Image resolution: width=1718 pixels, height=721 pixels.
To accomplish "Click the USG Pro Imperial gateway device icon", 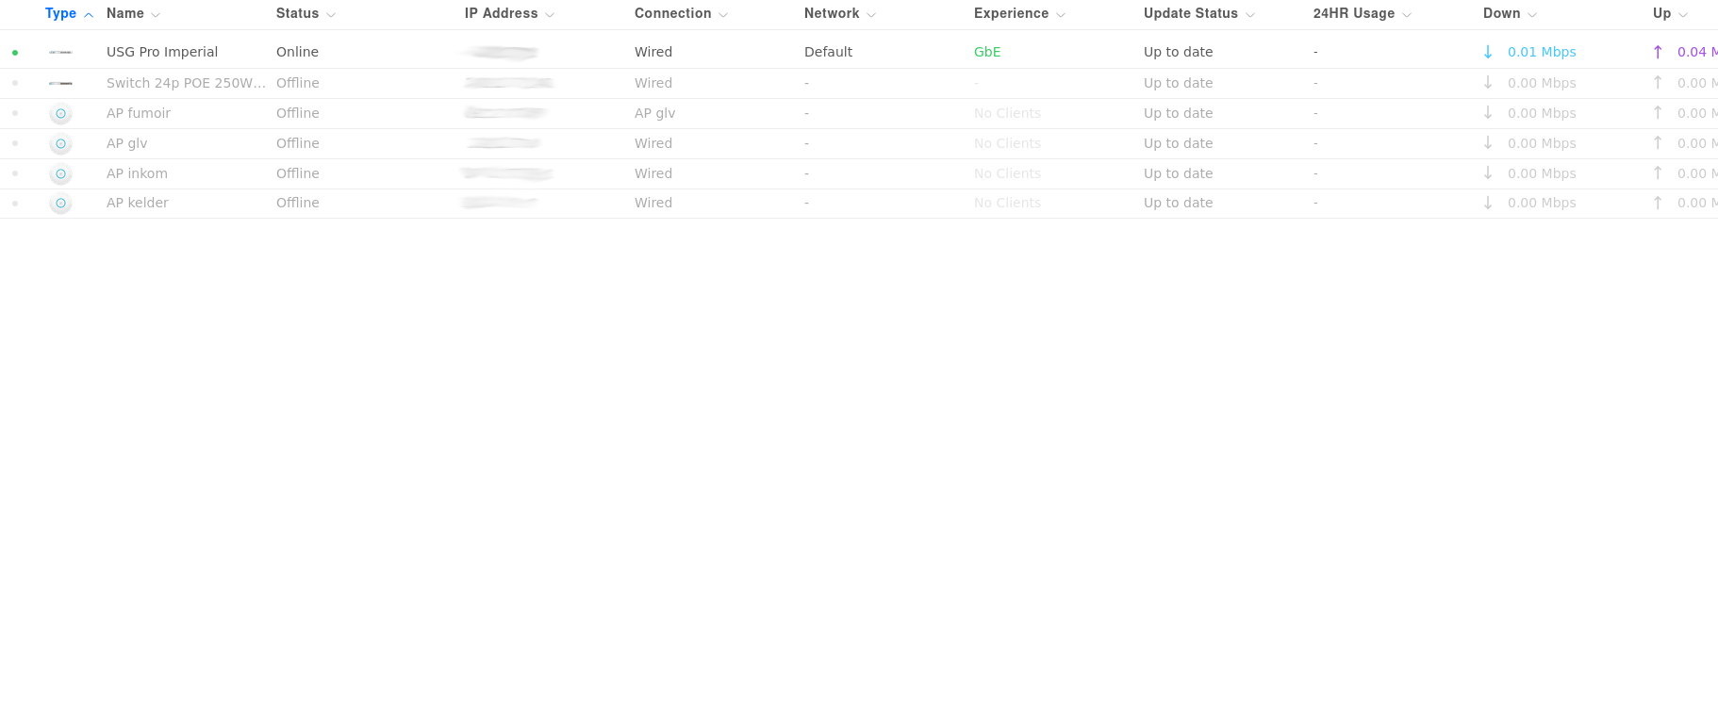I will [x=60, y=53].
